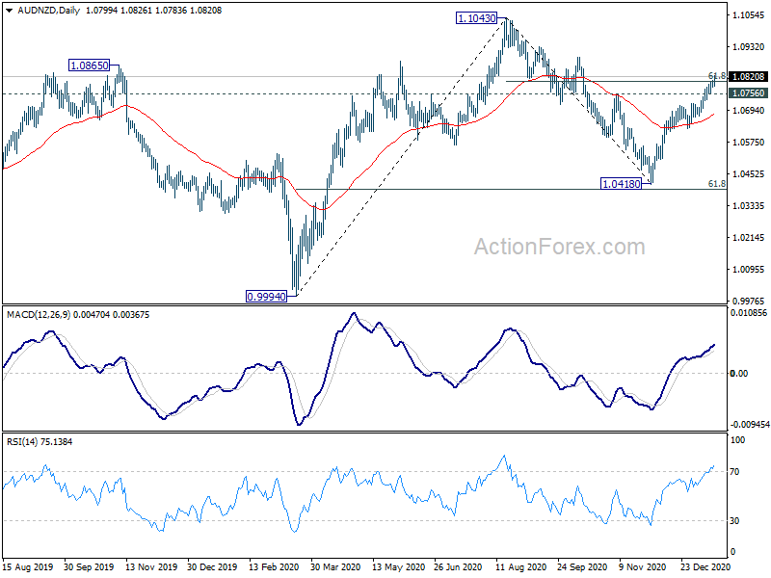Click the upper 61.8 Fibonacci level label

point(717,76)
